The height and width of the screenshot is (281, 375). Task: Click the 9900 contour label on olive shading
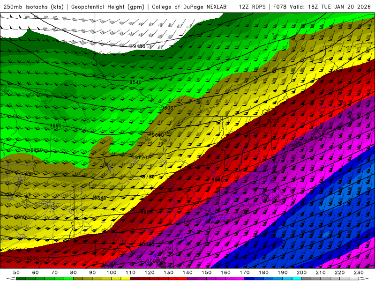coord(20,217)
